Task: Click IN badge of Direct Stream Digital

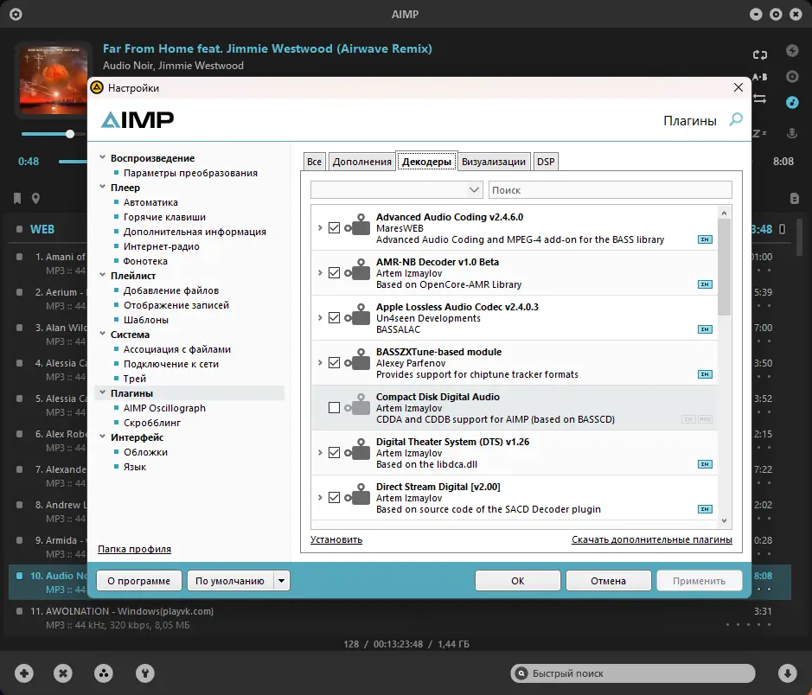Action: pyautogui.click(x=705, y=509)
